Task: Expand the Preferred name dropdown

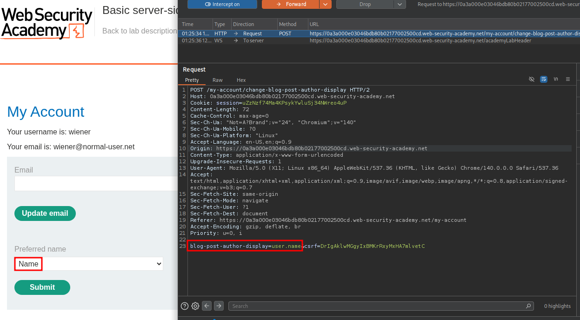Action: 88,264
